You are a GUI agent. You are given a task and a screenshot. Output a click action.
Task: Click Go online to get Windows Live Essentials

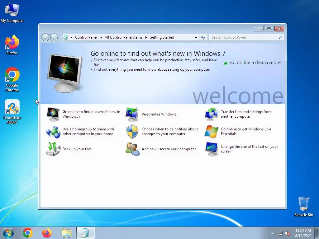(x=246, y=132)
